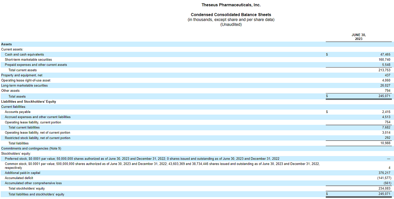This screenshot has width=394, height=199.
Task: Click Total liabilities and stockholders' equity label
Action: [37, 194]
